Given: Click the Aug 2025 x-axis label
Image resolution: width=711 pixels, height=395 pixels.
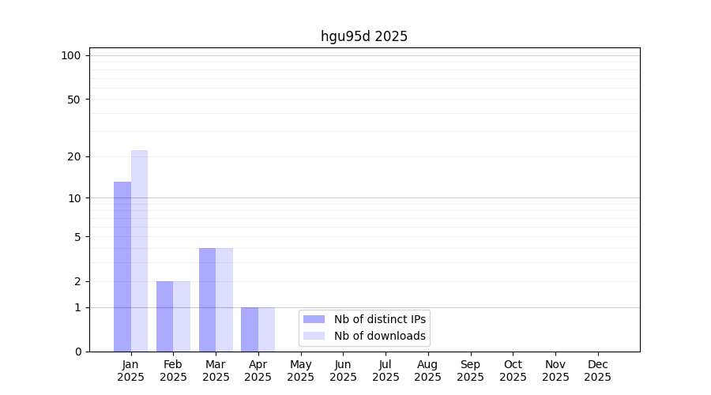Looking at the screenshot, I should pos(427,371).
